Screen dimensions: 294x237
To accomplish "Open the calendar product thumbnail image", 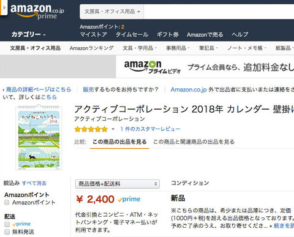I will pos(39,137).
